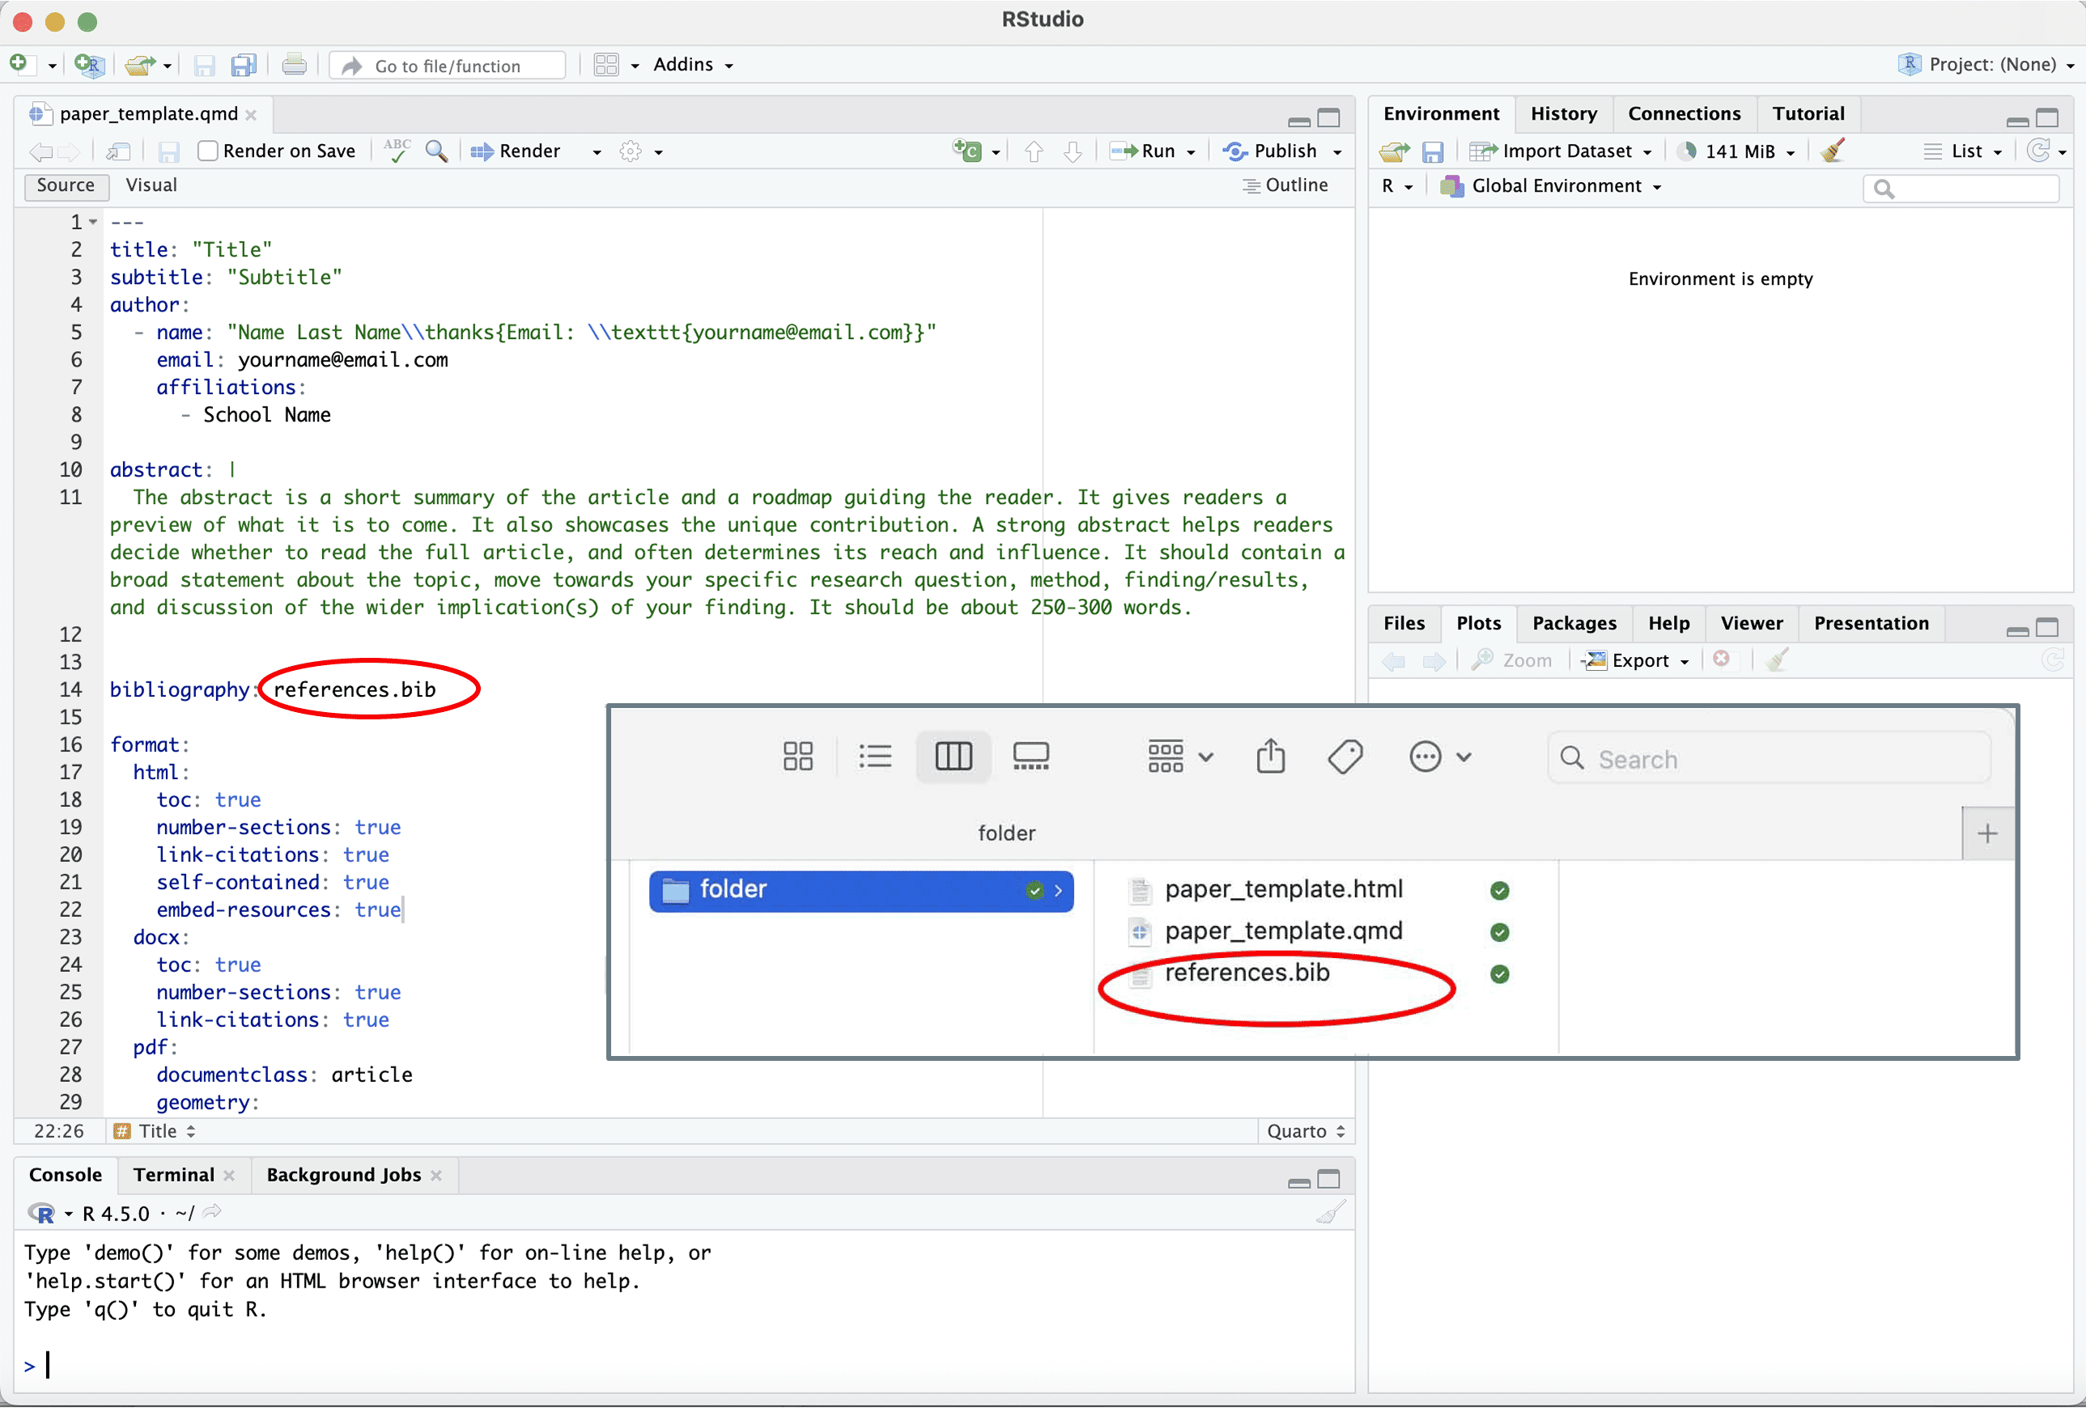Click the spell check ABC icon

(396, 151)
